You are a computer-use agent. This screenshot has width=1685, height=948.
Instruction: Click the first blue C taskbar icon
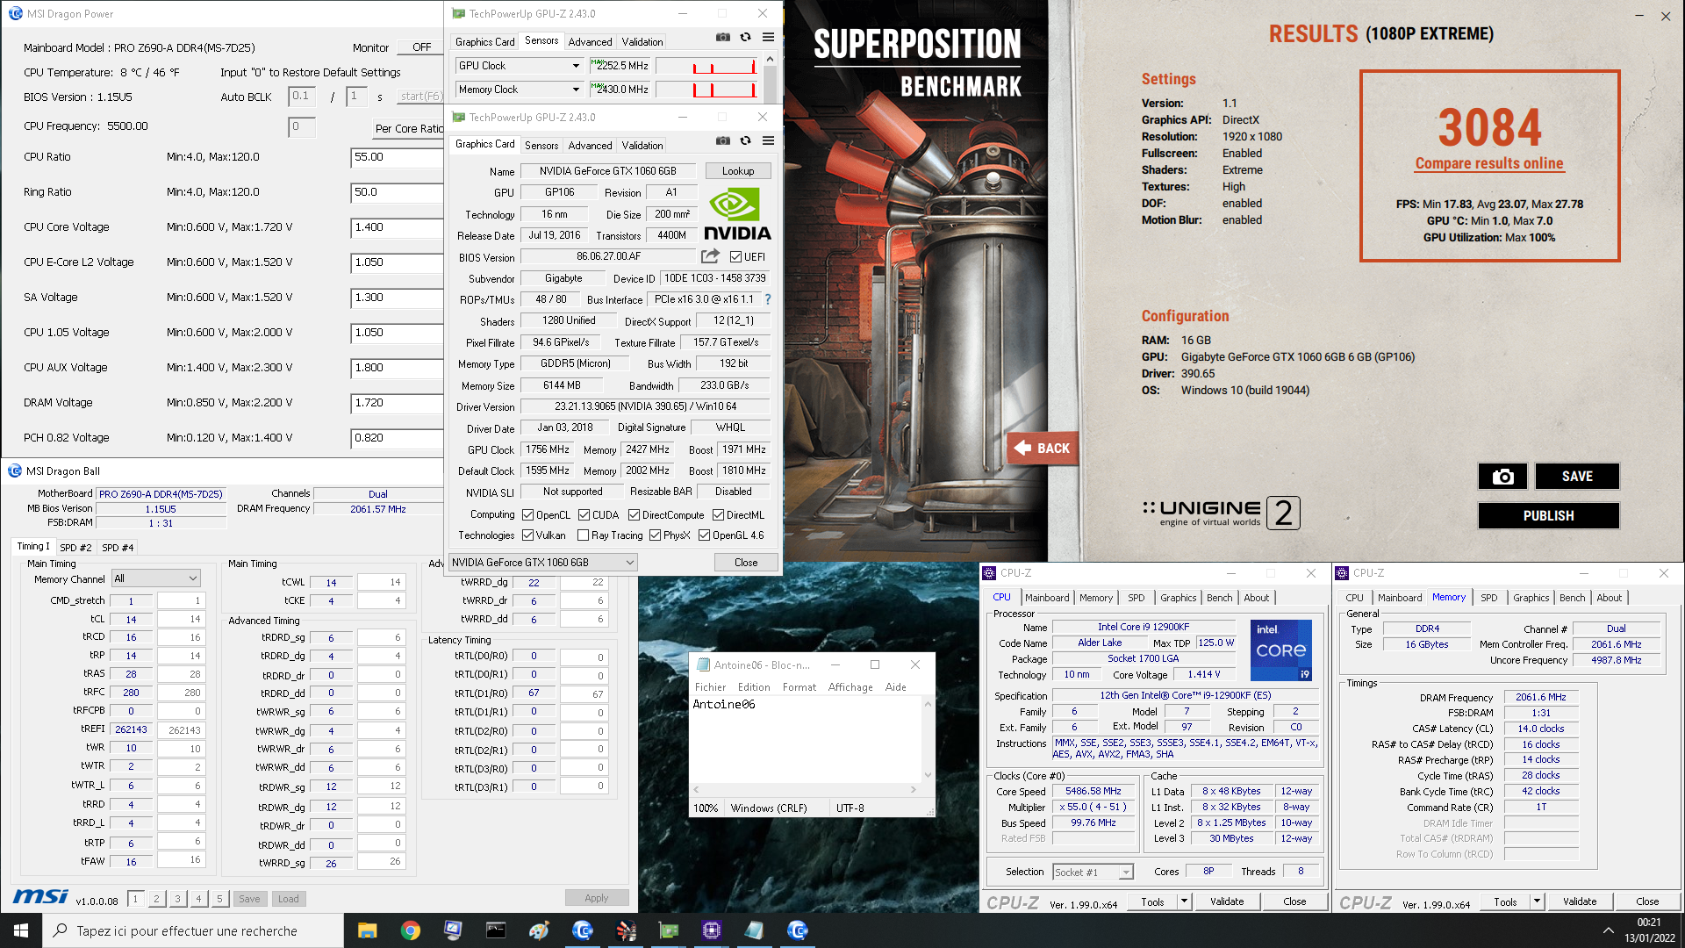(x=582, y=930)
